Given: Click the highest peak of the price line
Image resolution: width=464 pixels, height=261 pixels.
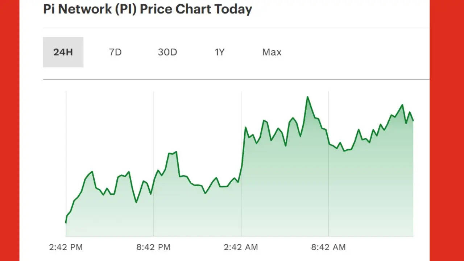Looking at the screenshot, I should (307, 97).
